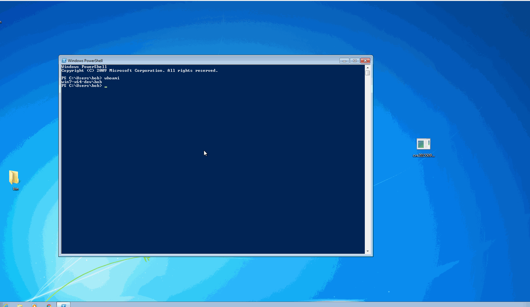Open Windows Explorer from the taskbar
This screenshot has width=530, height=307.
pyautogui.click(x=20, y=305)
